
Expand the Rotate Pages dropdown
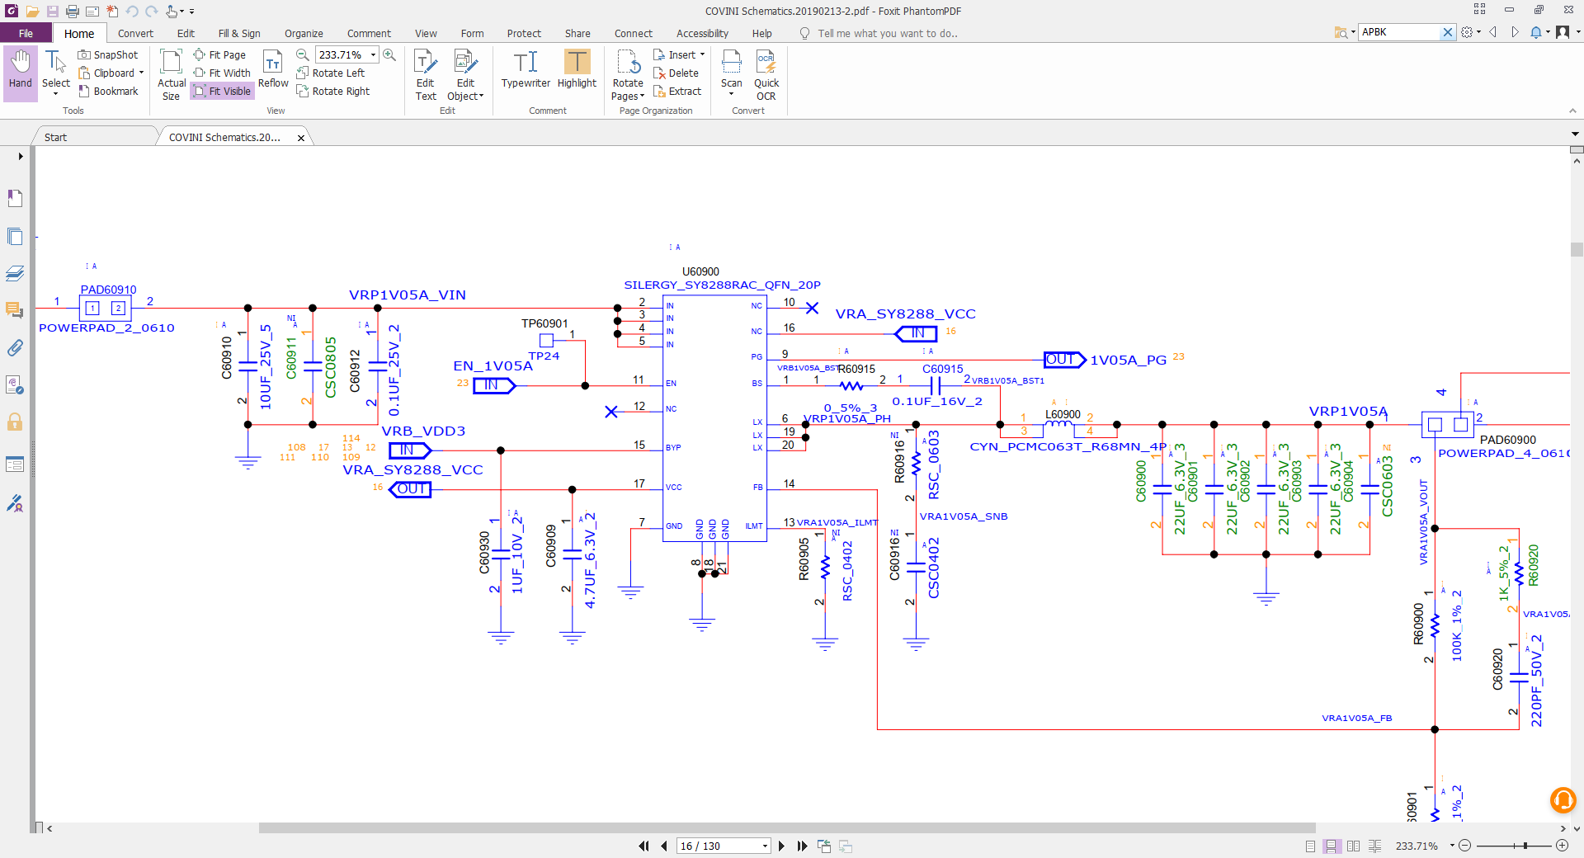[642, 97]
